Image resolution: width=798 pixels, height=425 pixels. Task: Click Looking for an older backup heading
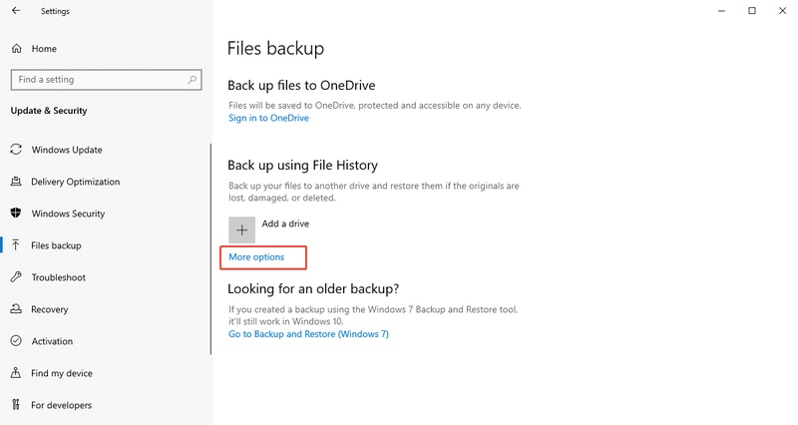pyautogui.click(x=313, y=288)
